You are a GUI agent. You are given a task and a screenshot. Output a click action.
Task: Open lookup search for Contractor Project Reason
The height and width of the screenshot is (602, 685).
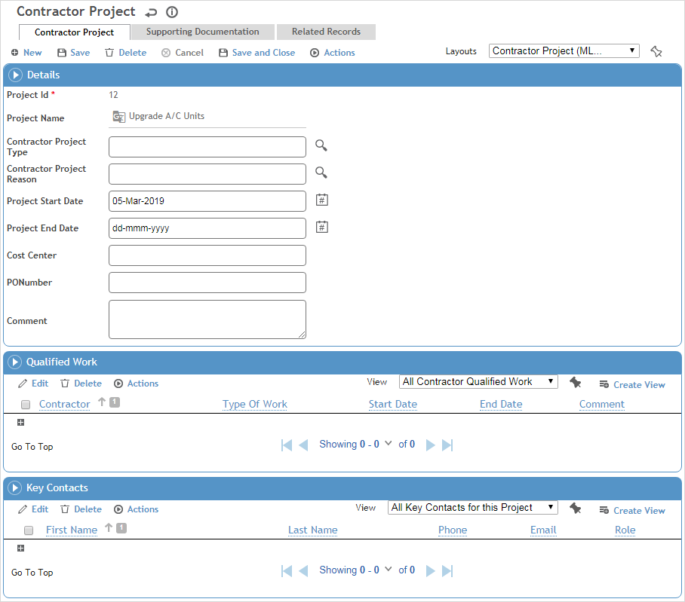321,173
